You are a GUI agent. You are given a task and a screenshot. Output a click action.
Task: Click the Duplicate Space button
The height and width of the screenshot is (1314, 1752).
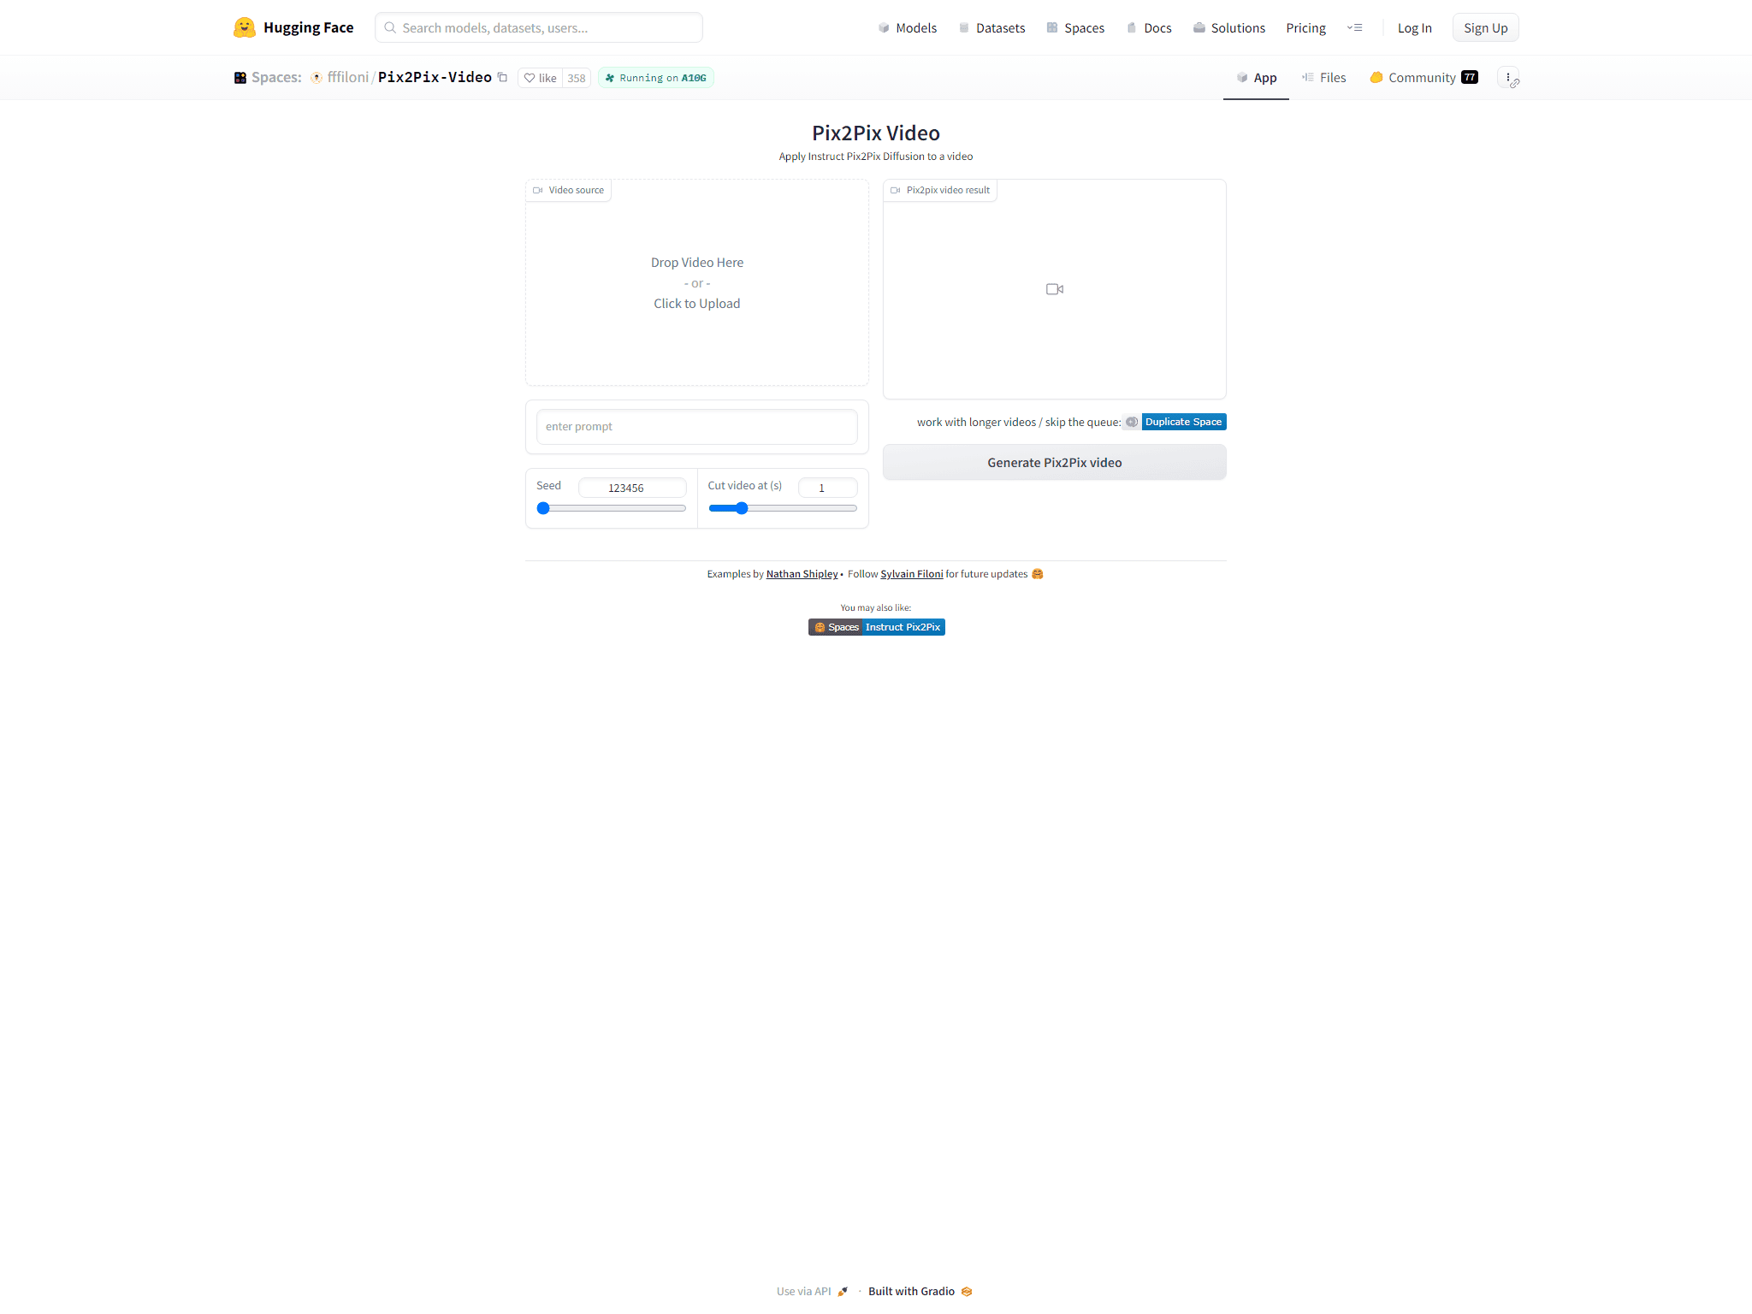tap(1175, 422)
